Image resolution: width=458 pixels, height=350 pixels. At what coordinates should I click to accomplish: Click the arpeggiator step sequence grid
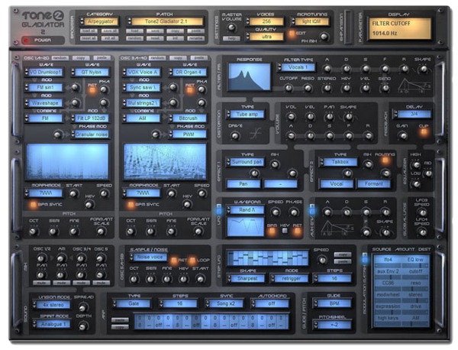click(211, 322)
